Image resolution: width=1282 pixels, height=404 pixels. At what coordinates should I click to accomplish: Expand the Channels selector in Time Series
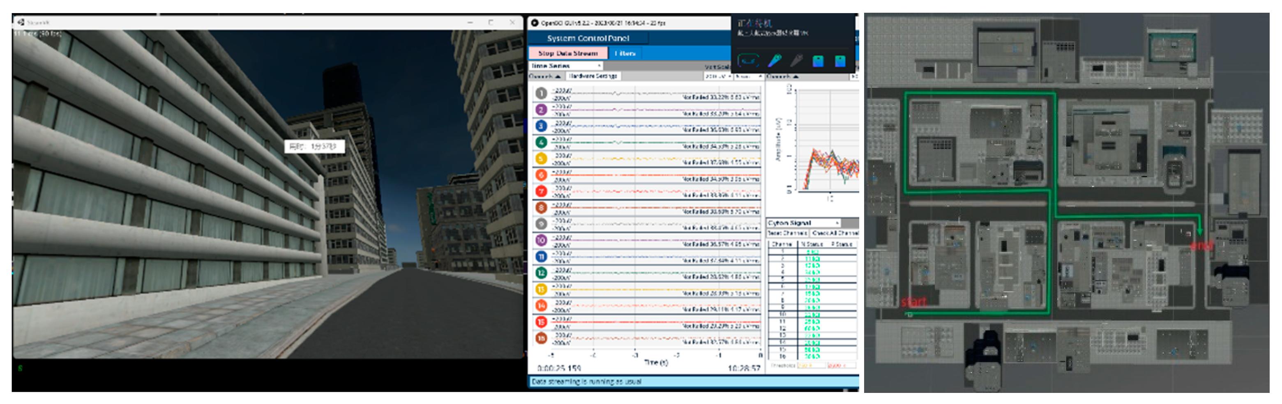[545, 77]
